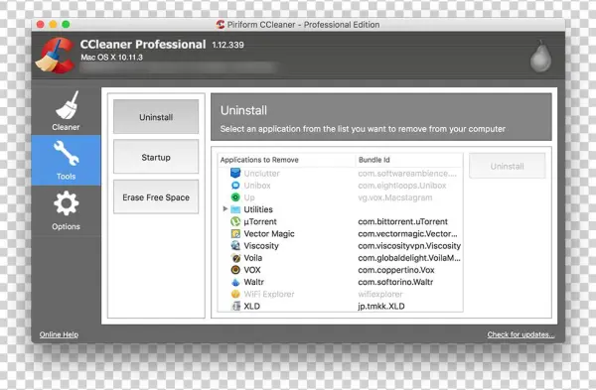Select the XLD entry
596x390 pixels.
click(x=251, y=306)
